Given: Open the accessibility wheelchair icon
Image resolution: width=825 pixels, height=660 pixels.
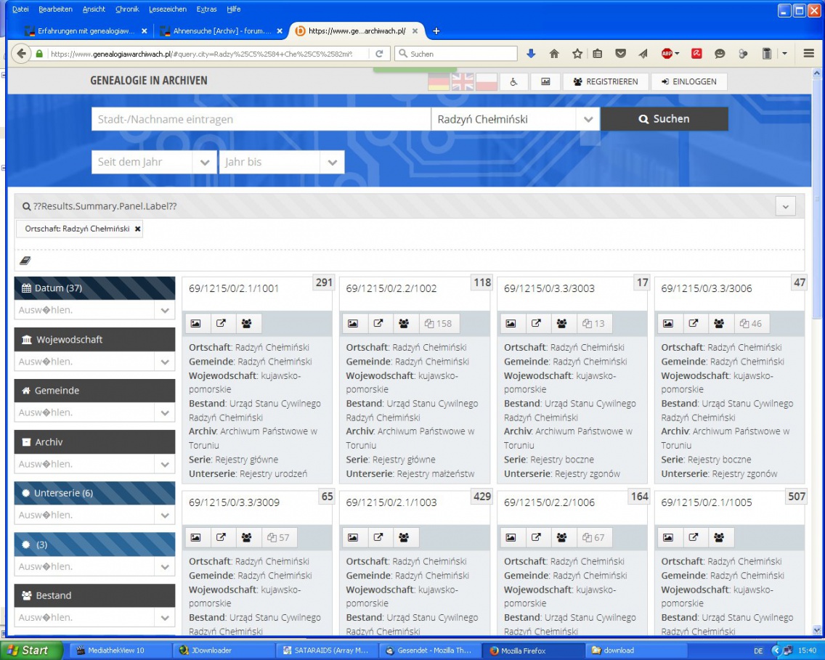Looking at the screenshot, I should point(513,82).
